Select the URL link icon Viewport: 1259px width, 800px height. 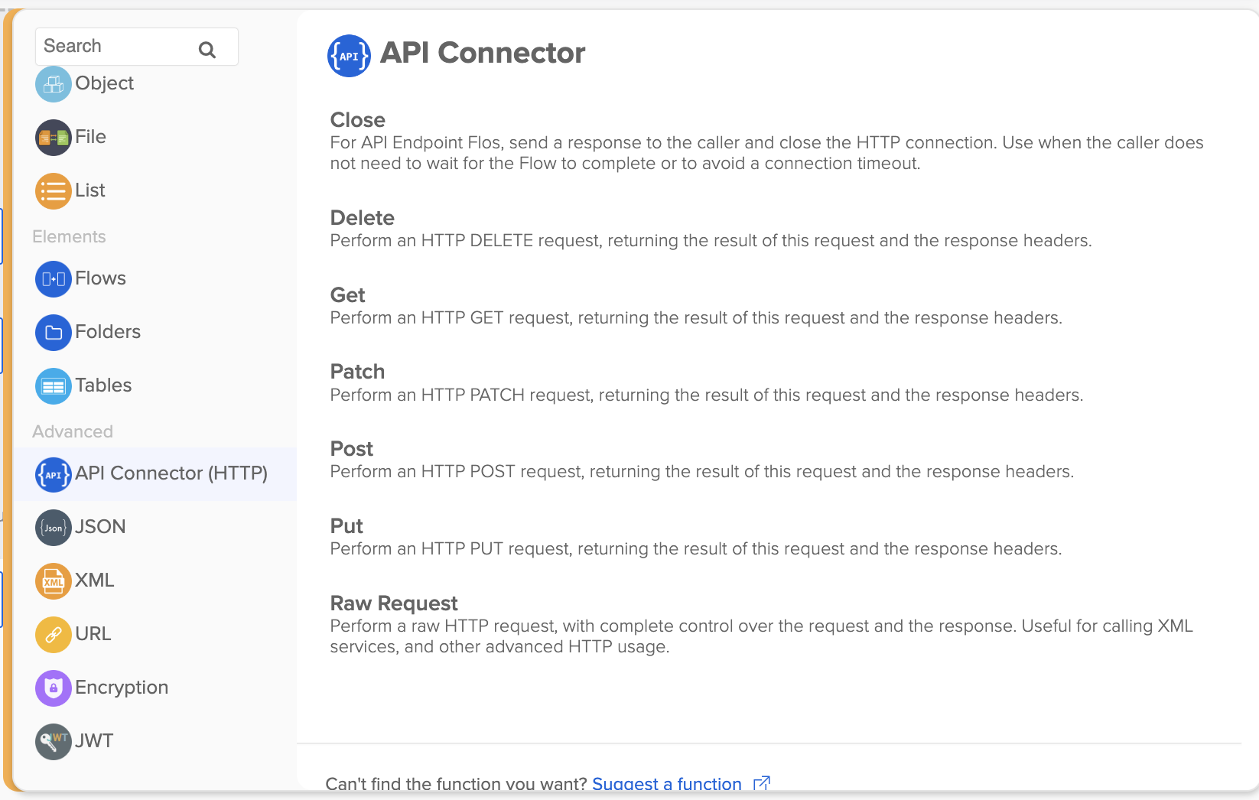[x=53, y=635]
